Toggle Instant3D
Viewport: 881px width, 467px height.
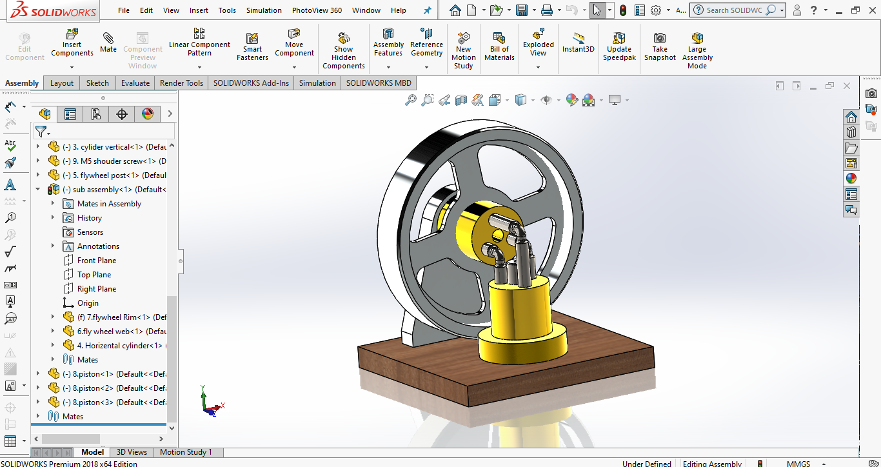point(578,43)
